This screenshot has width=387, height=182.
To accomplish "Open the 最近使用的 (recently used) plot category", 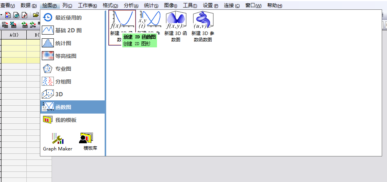I will (73, 18).
